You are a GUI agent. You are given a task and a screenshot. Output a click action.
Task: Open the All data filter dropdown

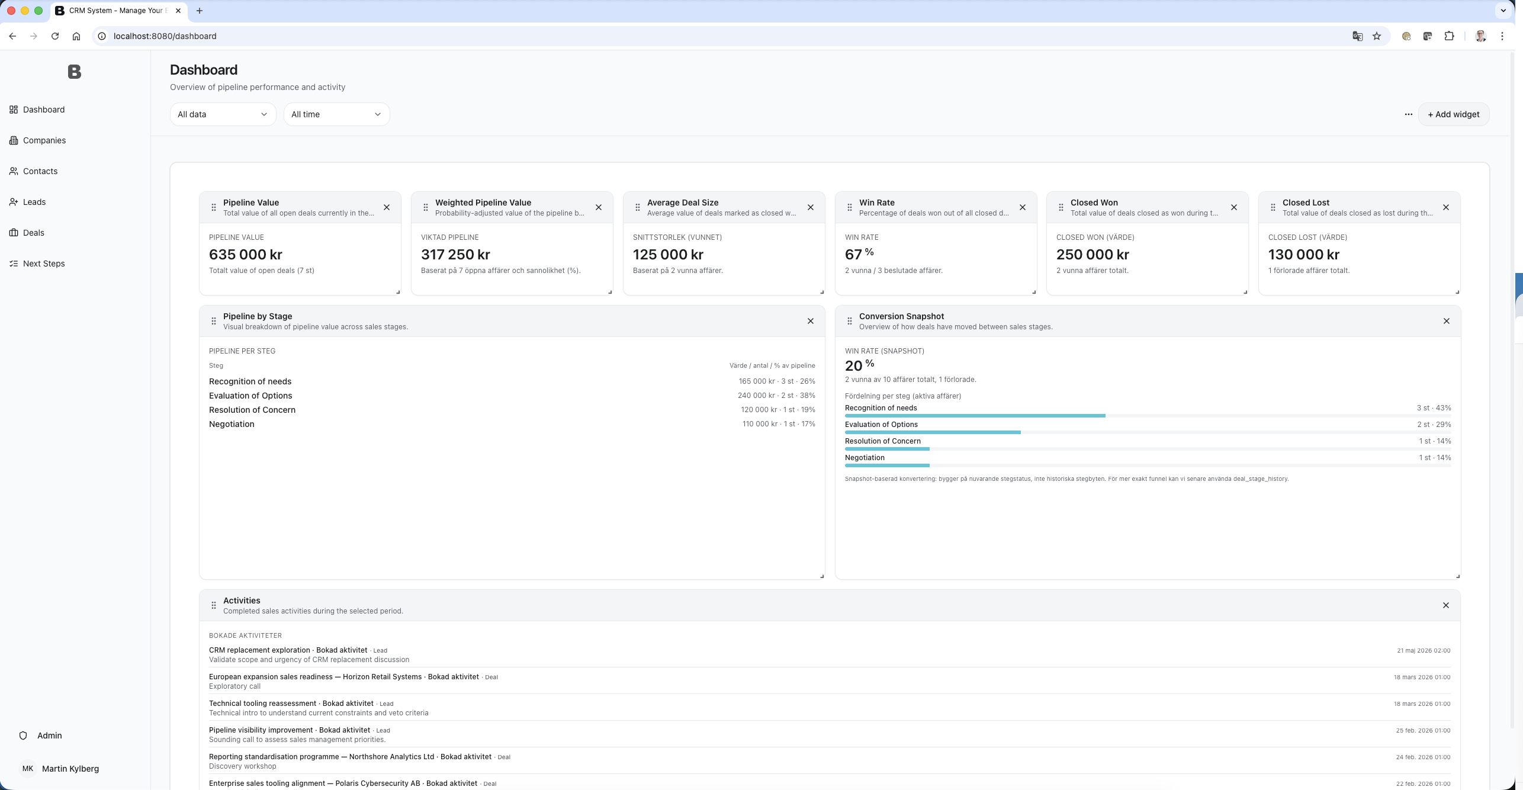pos(223,114)
